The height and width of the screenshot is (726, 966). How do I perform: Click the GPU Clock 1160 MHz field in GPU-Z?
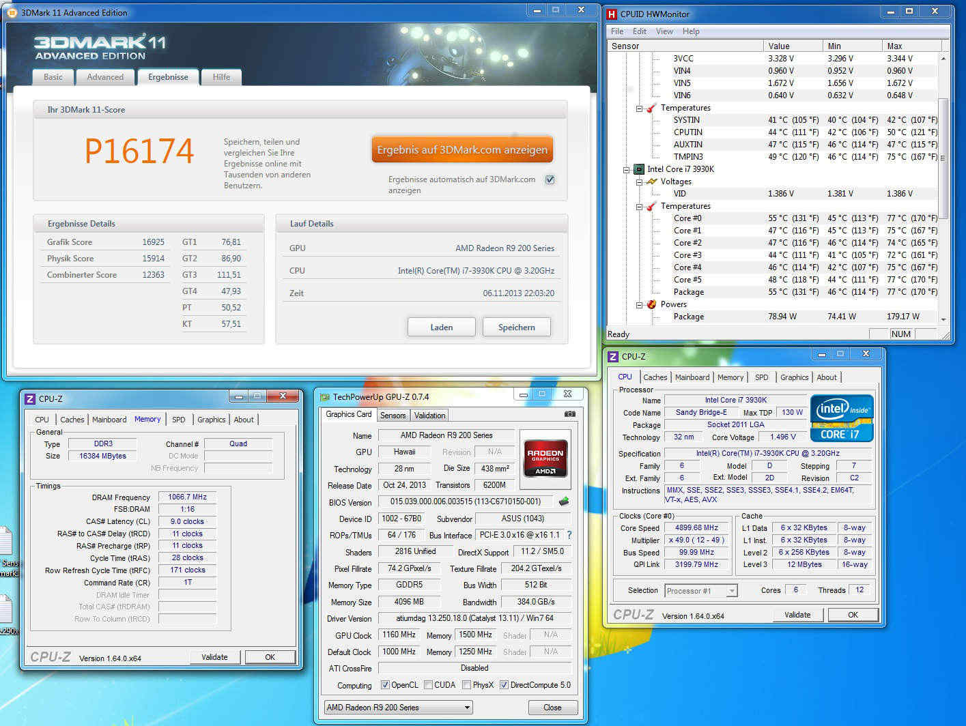click(399, 635)
